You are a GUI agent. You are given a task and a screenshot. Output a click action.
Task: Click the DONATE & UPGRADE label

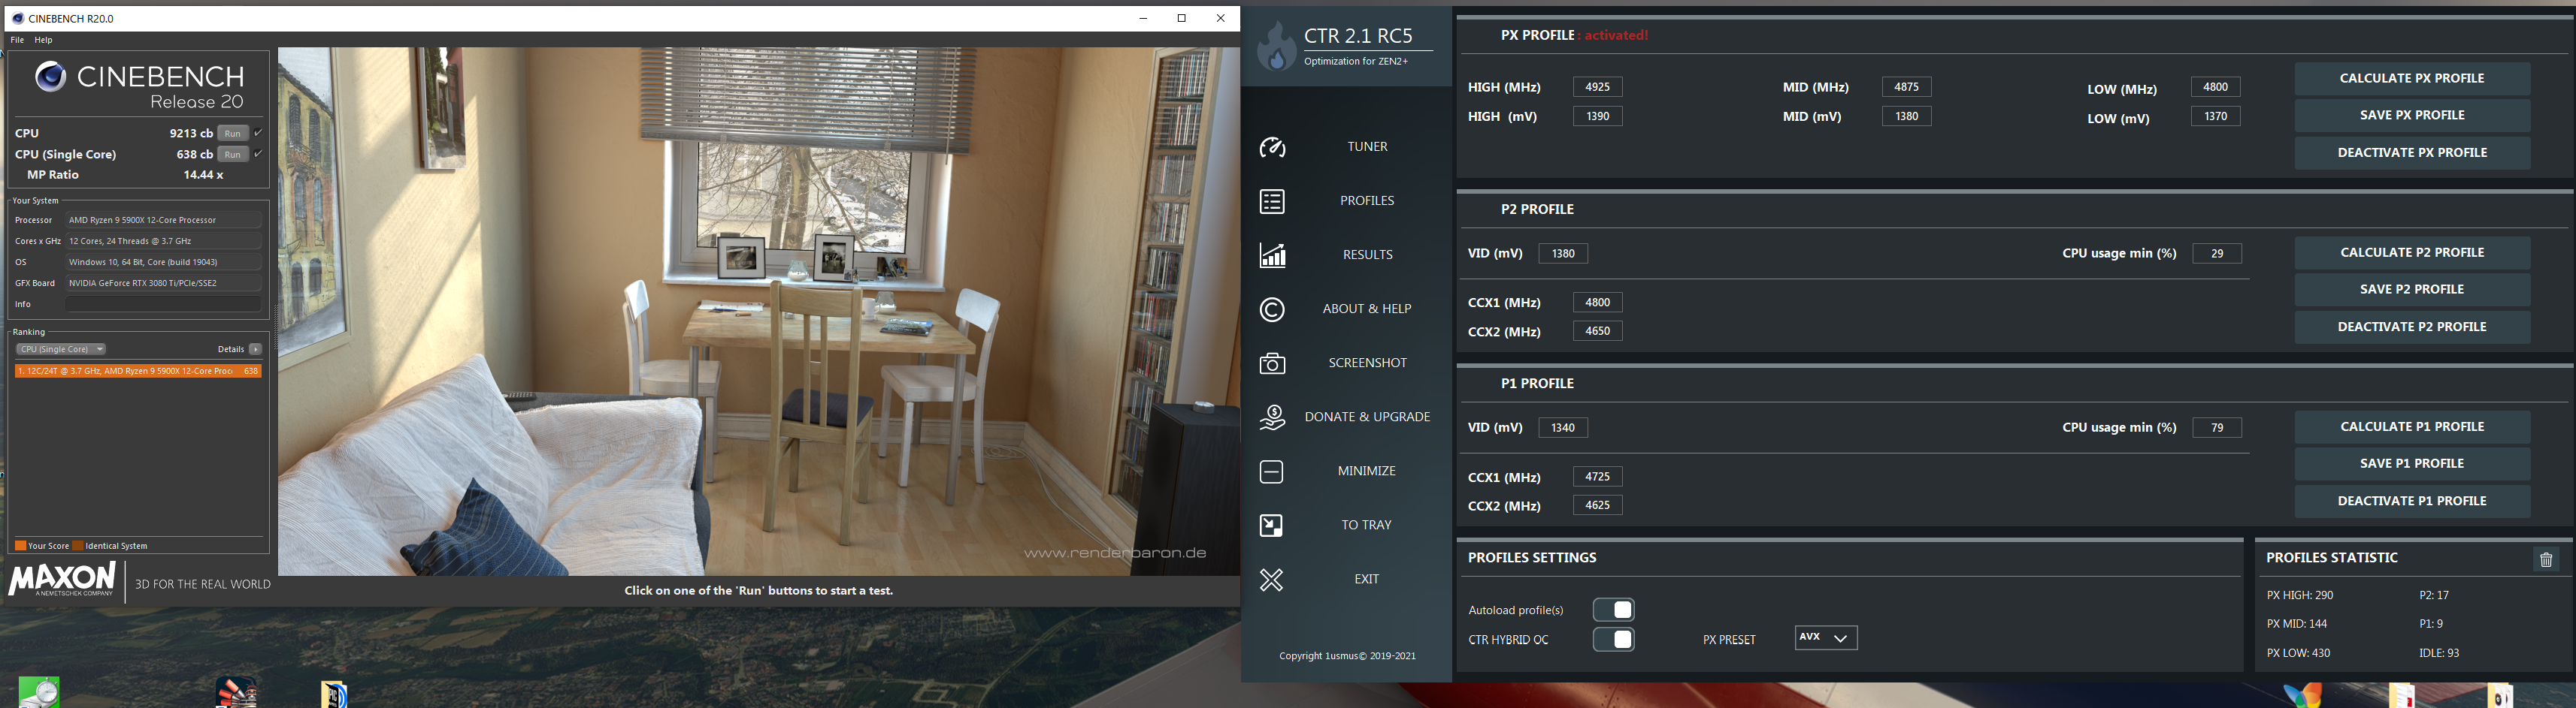coord(1367,417)
